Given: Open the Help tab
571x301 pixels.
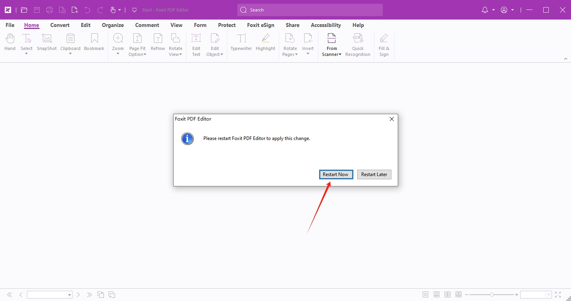Looking at the screenshot, I should click(x=358, y=25).
